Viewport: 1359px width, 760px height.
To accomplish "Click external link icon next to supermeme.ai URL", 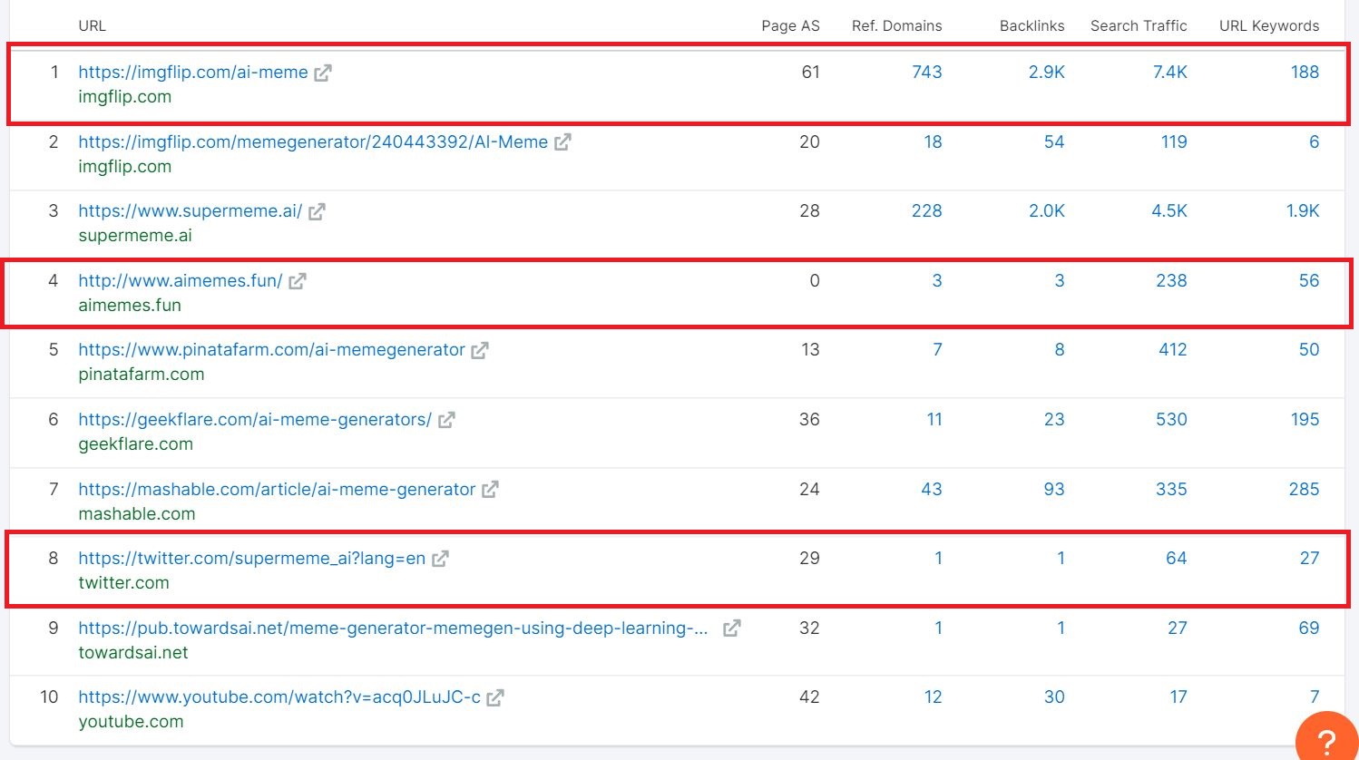I will pos(316,210).
